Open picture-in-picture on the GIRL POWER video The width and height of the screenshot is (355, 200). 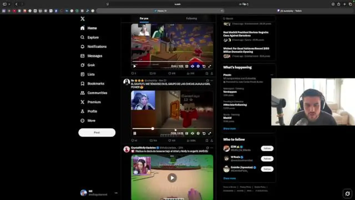(204, 133)
